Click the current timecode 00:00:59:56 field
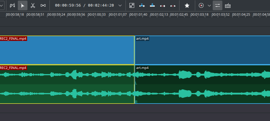This screenshot has height=121, width=270. (x=68, y=5)
